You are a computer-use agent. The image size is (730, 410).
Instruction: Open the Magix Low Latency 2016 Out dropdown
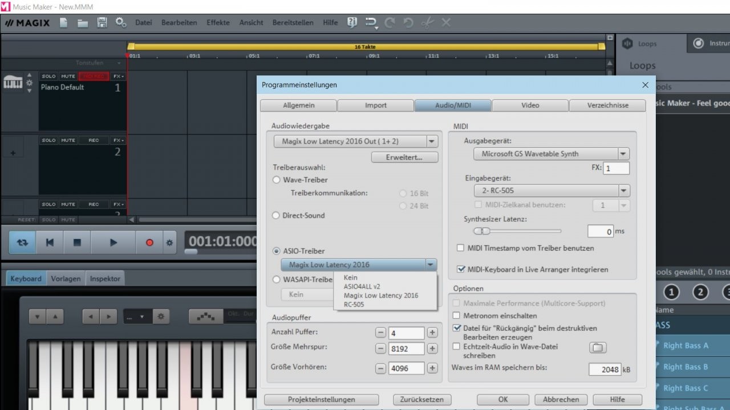[x=356, y=141]
